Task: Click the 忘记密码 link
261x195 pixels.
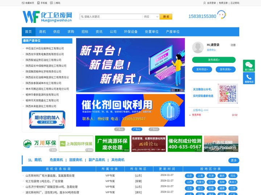Action: tap(235, 3)
